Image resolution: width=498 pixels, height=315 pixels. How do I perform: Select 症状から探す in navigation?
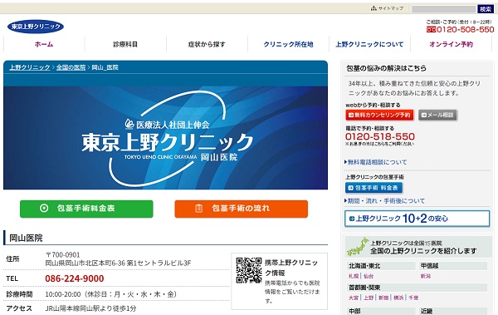207,44
